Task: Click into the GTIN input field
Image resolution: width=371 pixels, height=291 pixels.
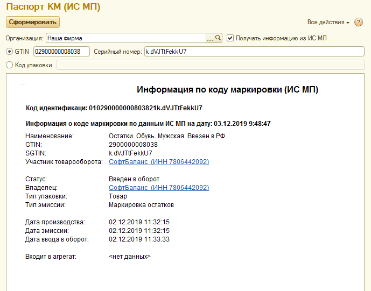Action: (61, 52)
